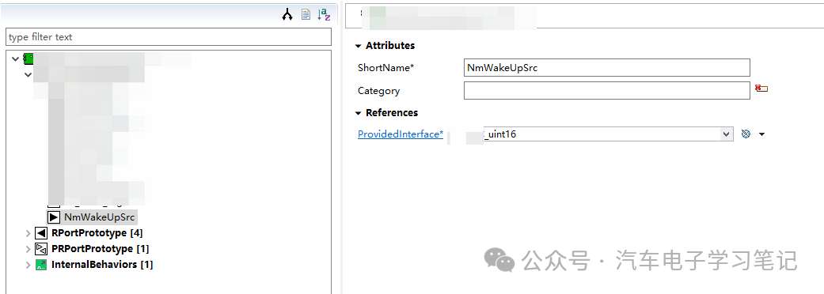Collapse the References section
Screen dimensions: 824x294
[x=359, y=113]
